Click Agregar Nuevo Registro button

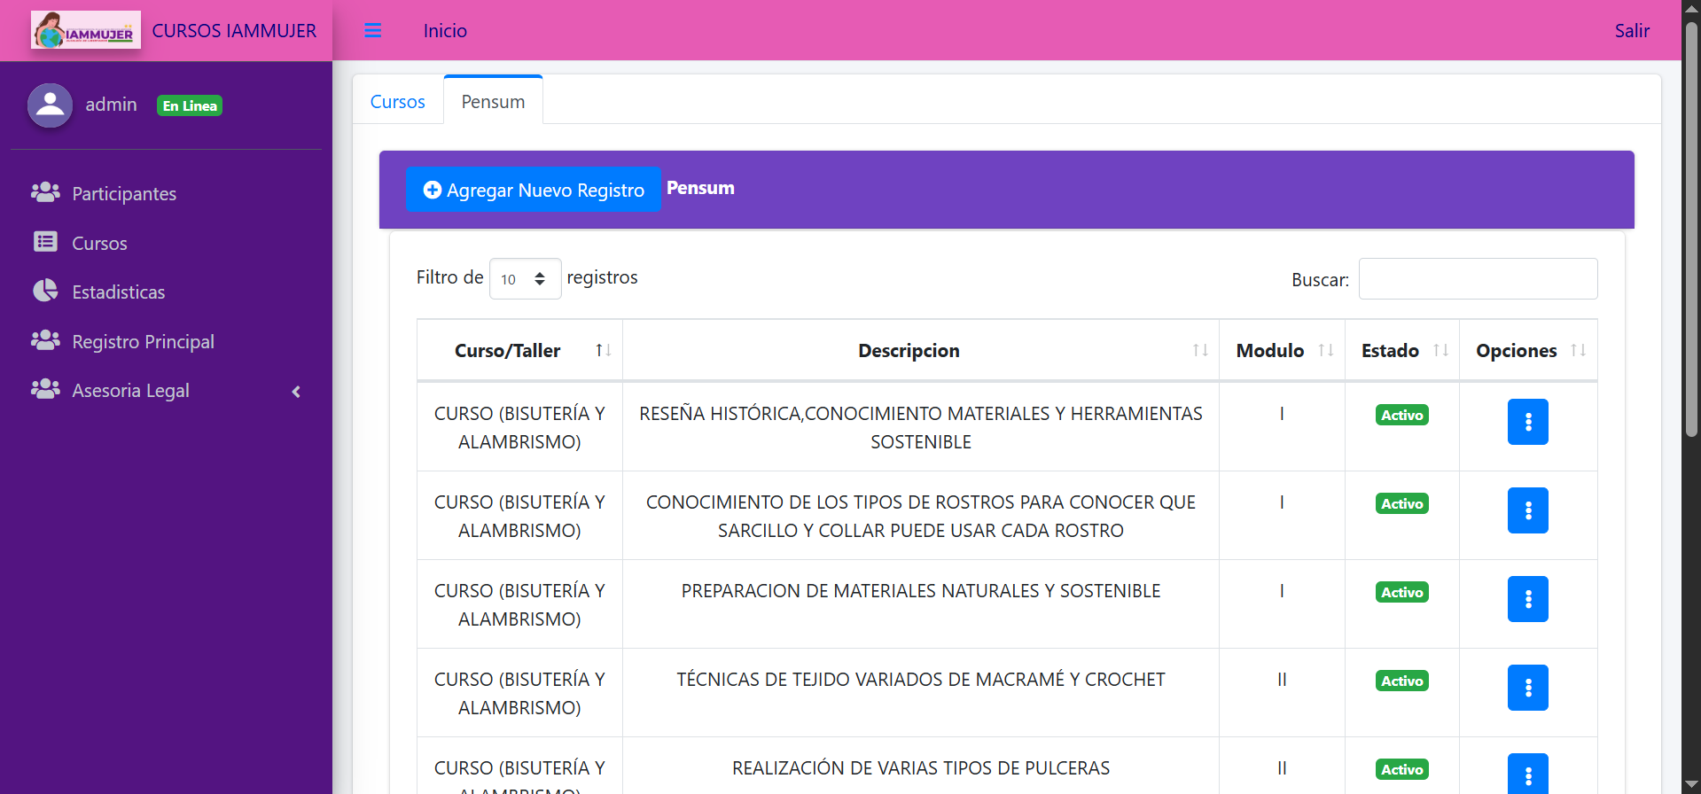pyautogui.click(x=533, y=190)
